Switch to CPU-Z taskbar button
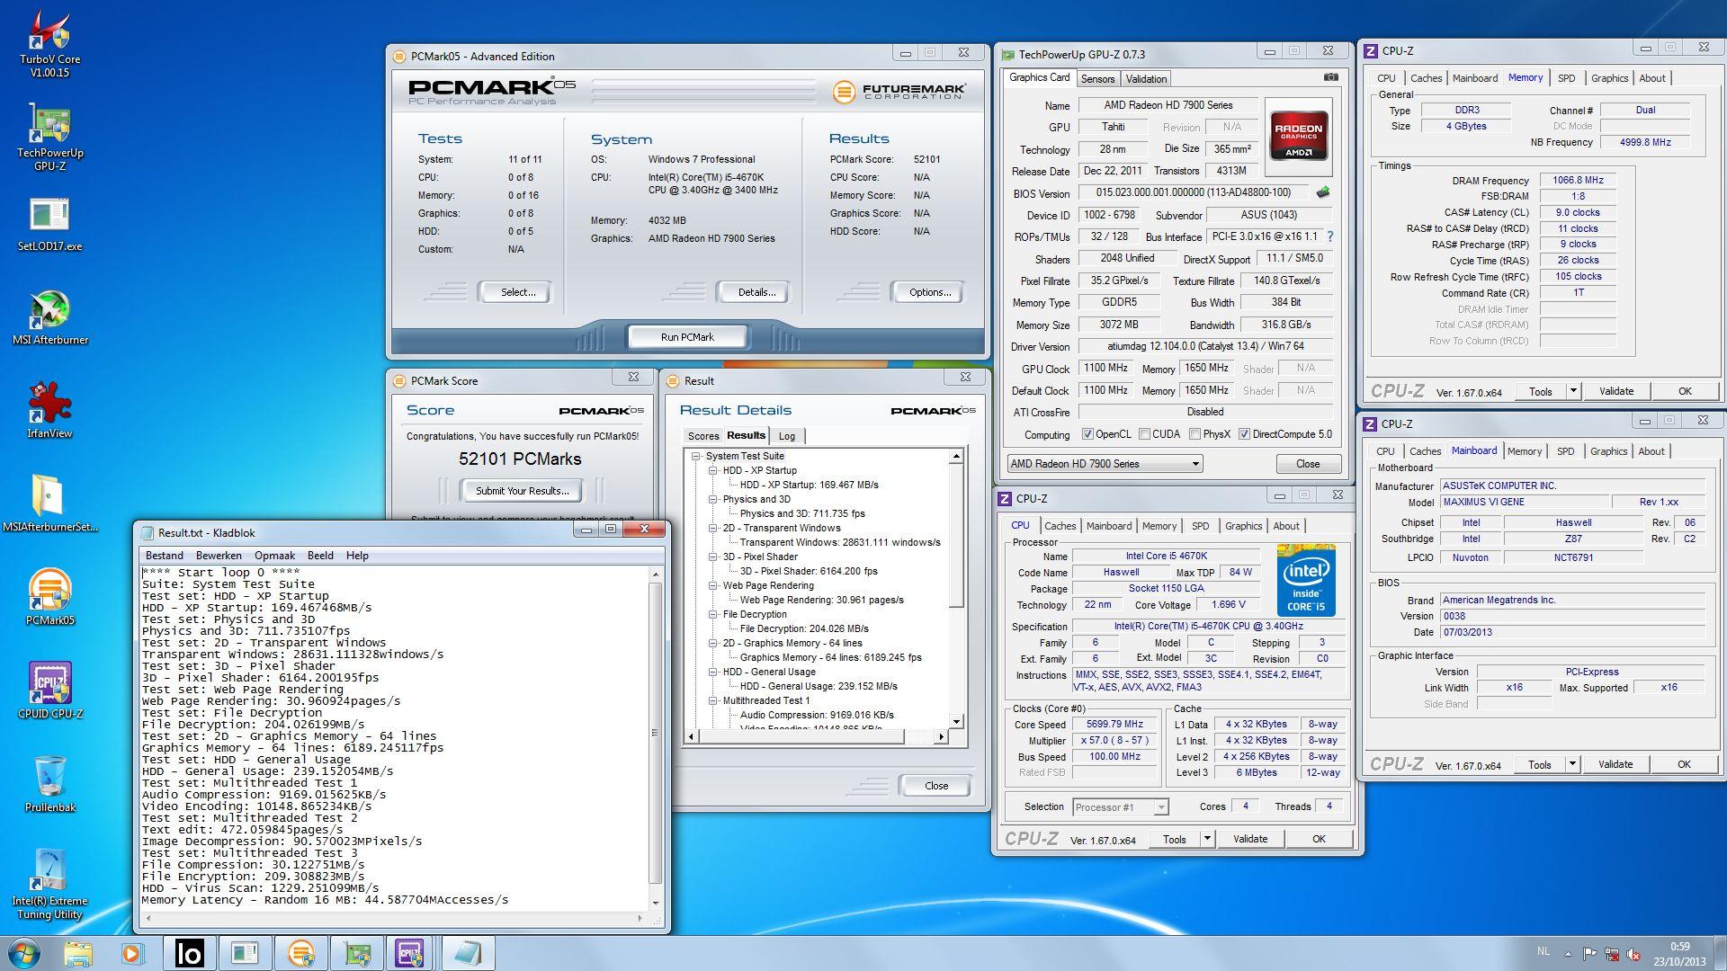 (409, 953)
